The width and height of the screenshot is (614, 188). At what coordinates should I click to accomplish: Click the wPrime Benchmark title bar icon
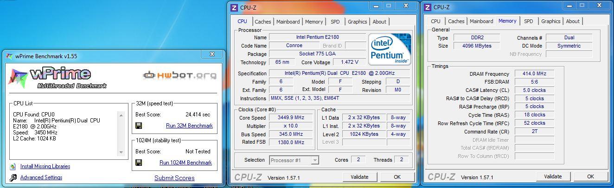[x=10, y=56]
